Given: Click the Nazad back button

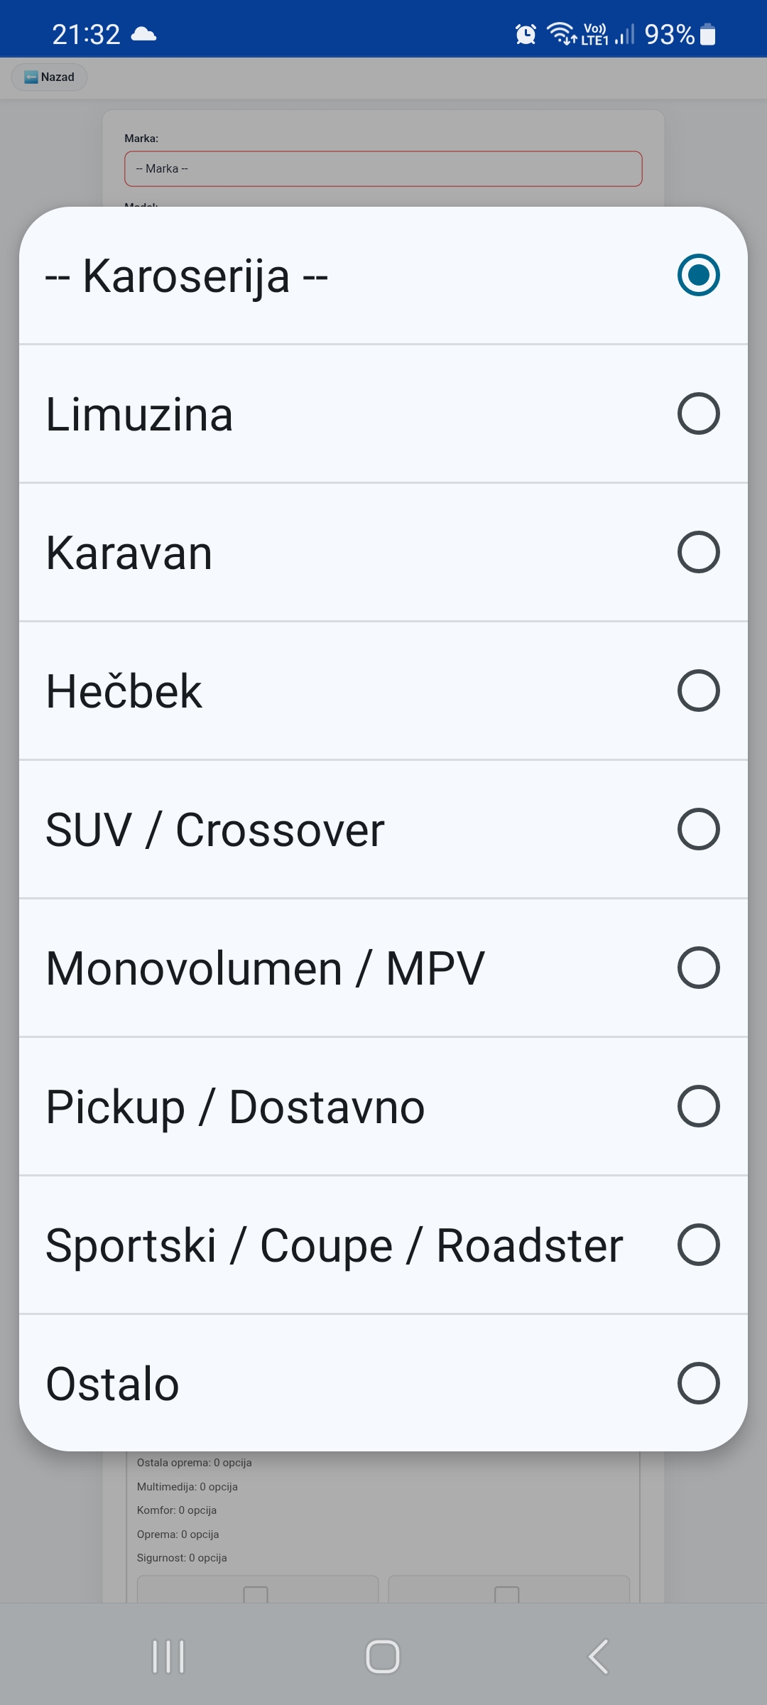Looking at the screenshot, I should point(50,77).
